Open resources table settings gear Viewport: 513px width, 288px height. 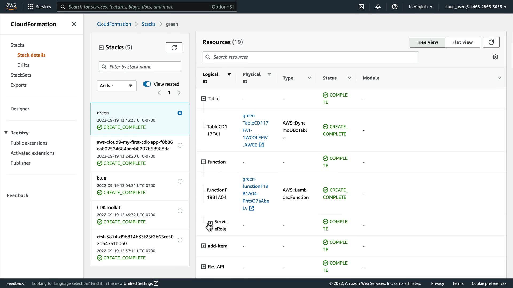495,57
